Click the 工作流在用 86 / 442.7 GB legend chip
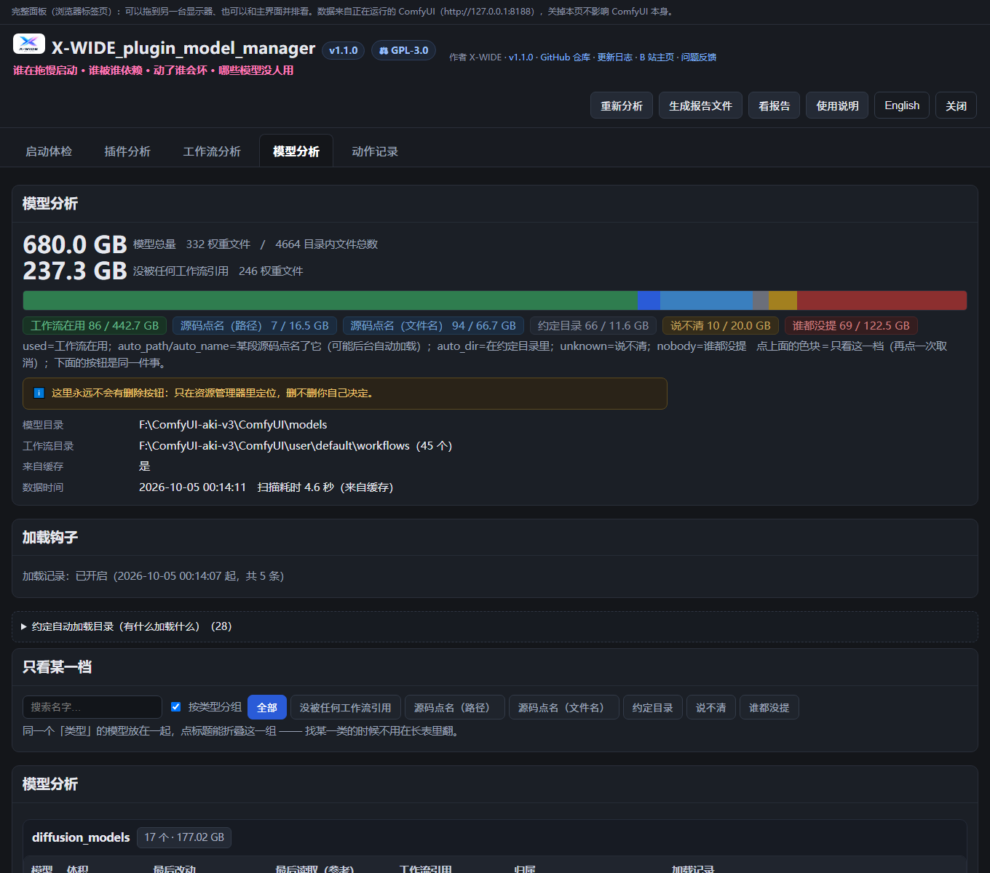 pos(95,326)
